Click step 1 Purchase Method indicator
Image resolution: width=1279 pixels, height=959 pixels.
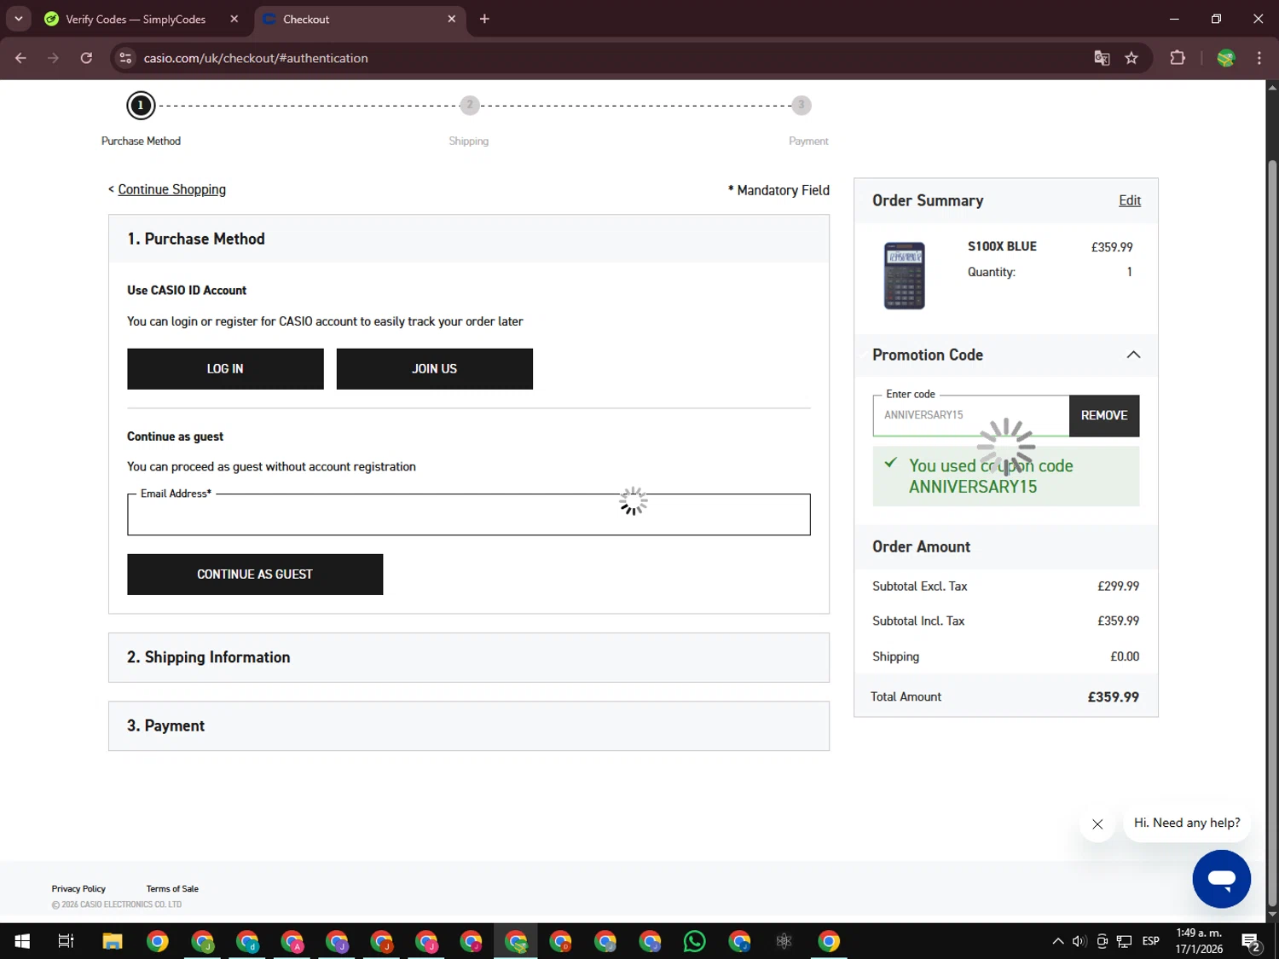141,106
